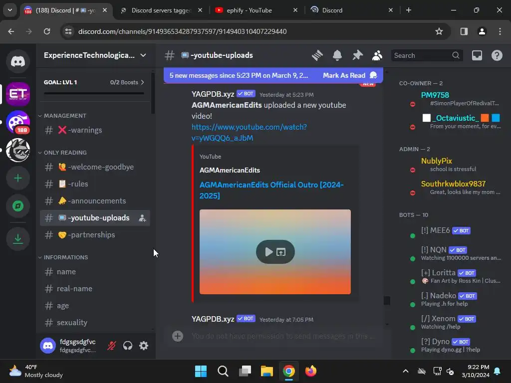
Task: Open the real-name channel
Action: 95,289
